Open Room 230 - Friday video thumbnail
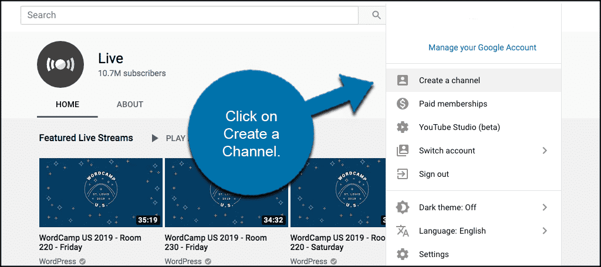601x267 pixels. 226,193
